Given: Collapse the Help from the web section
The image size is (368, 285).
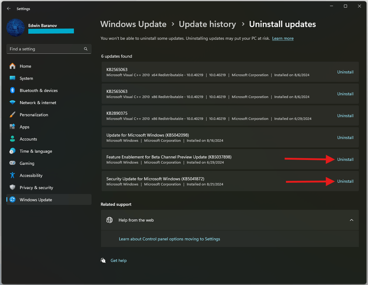Looking at the screenshot, I should point(352,220).
